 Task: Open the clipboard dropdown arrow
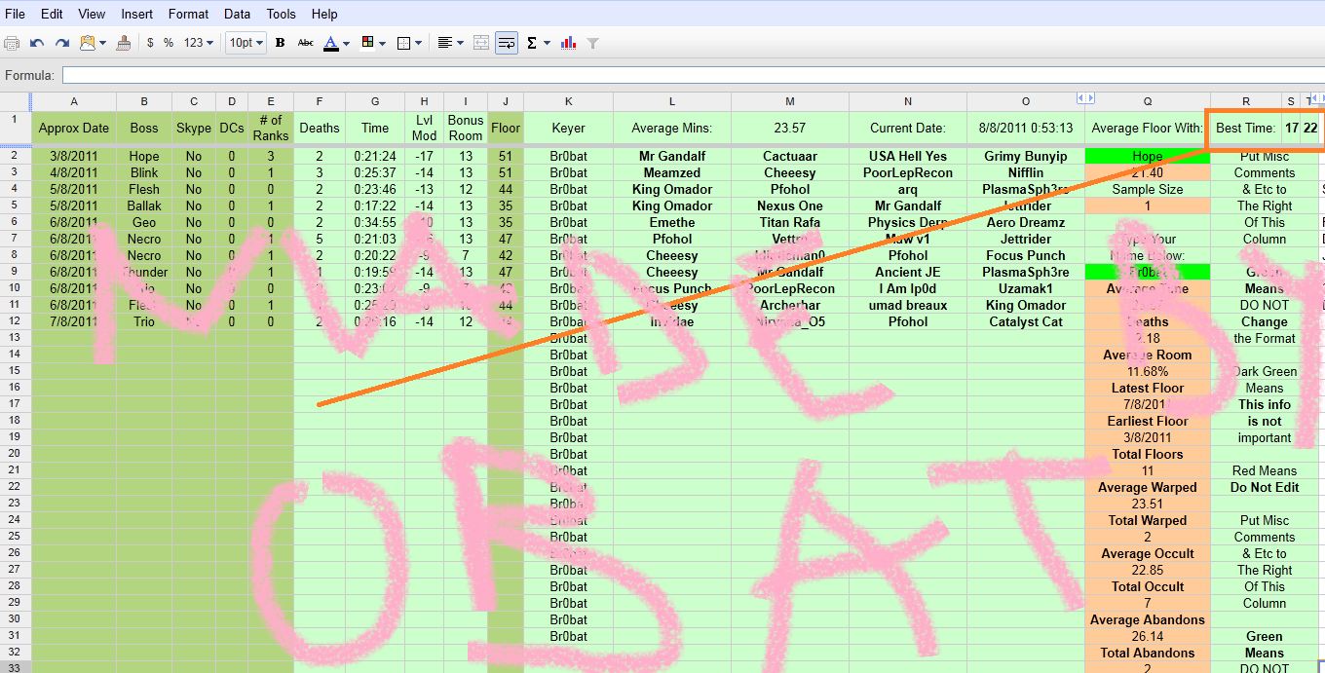(102, 43)
